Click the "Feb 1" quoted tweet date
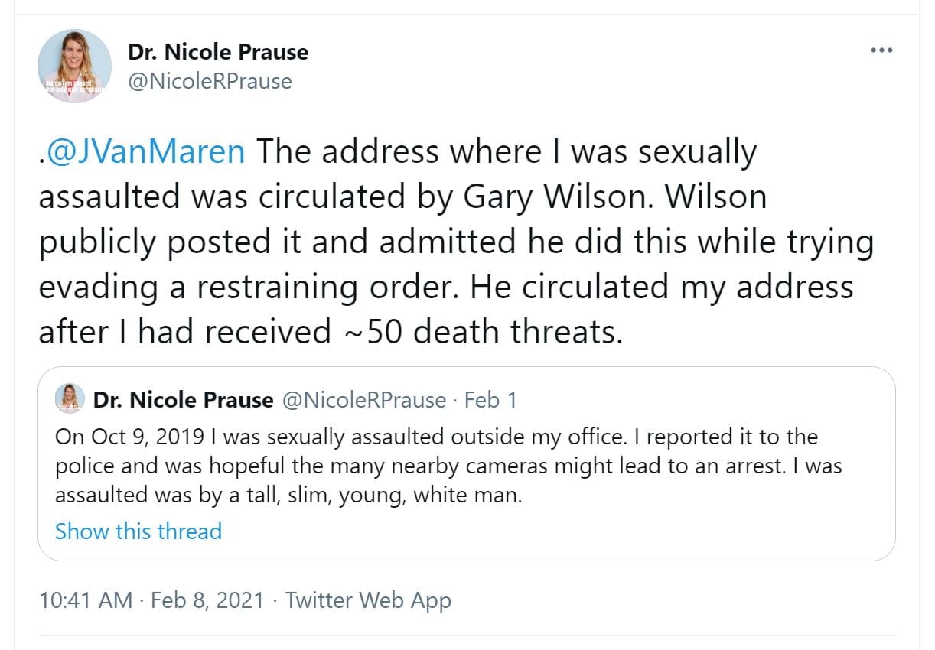 490,399
